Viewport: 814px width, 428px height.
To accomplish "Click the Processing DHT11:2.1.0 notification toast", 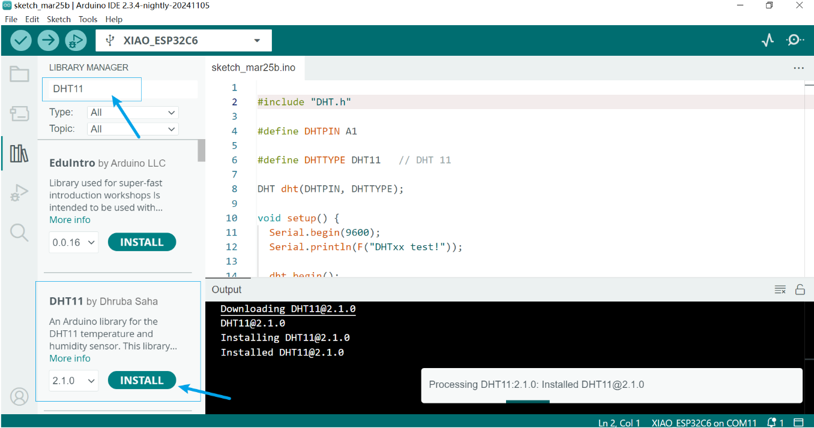I will [x=612, y=385].
